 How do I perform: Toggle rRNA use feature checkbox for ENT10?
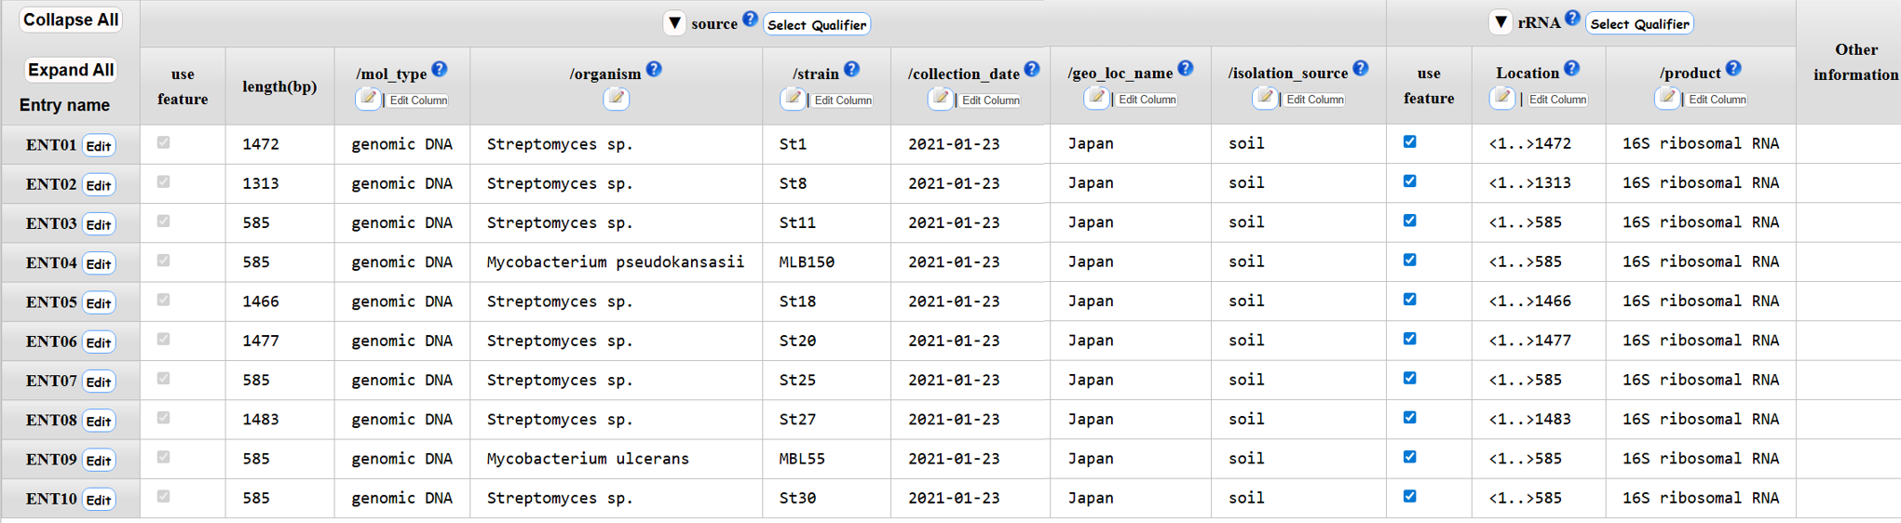(x=1409, y=497)
